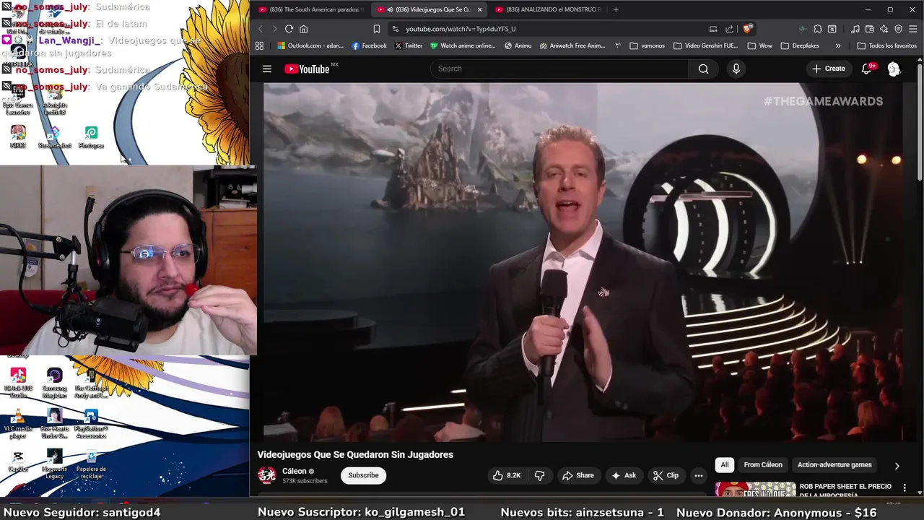Switch to The South American paradox tab
The height and width of the screenshot is (520, 924).
(310, 9)
